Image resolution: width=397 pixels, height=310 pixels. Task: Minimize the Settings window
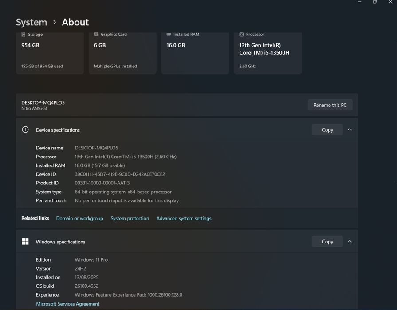[359, 2]
